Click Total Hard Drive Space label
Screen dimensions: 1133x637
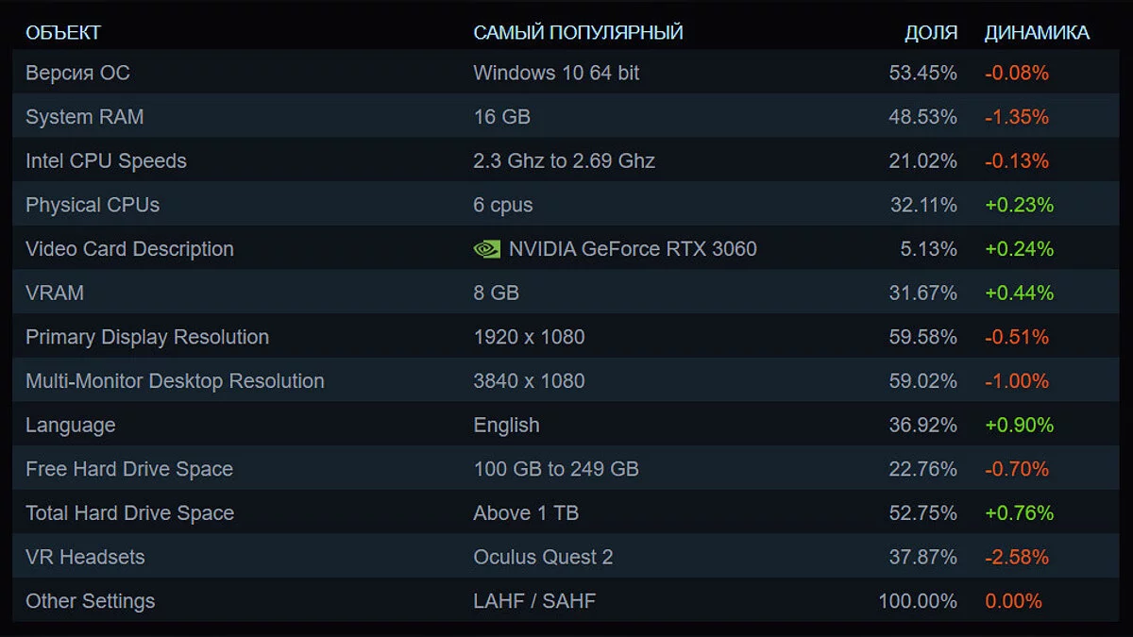tap(129, 513)
